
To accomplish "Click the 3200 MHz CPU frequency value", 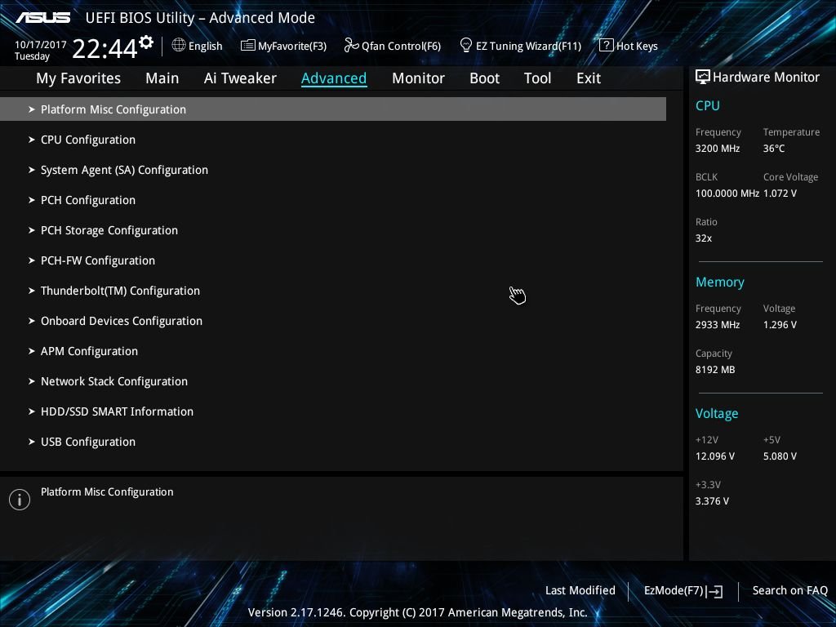I will [718, 149].
